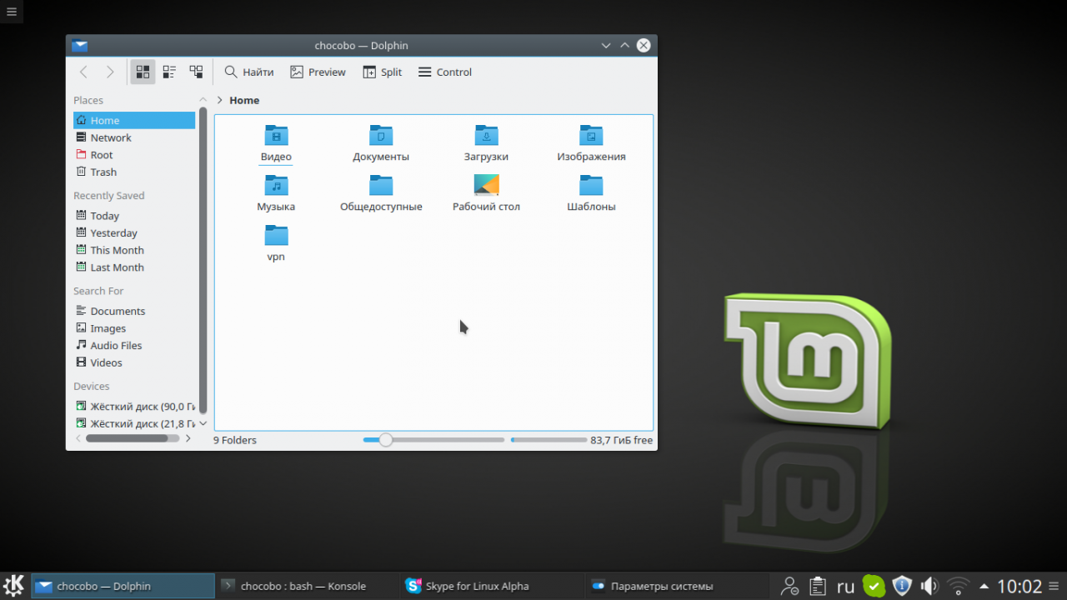
Task: Switch to Параметры системы task
Action: click(674, 586)
